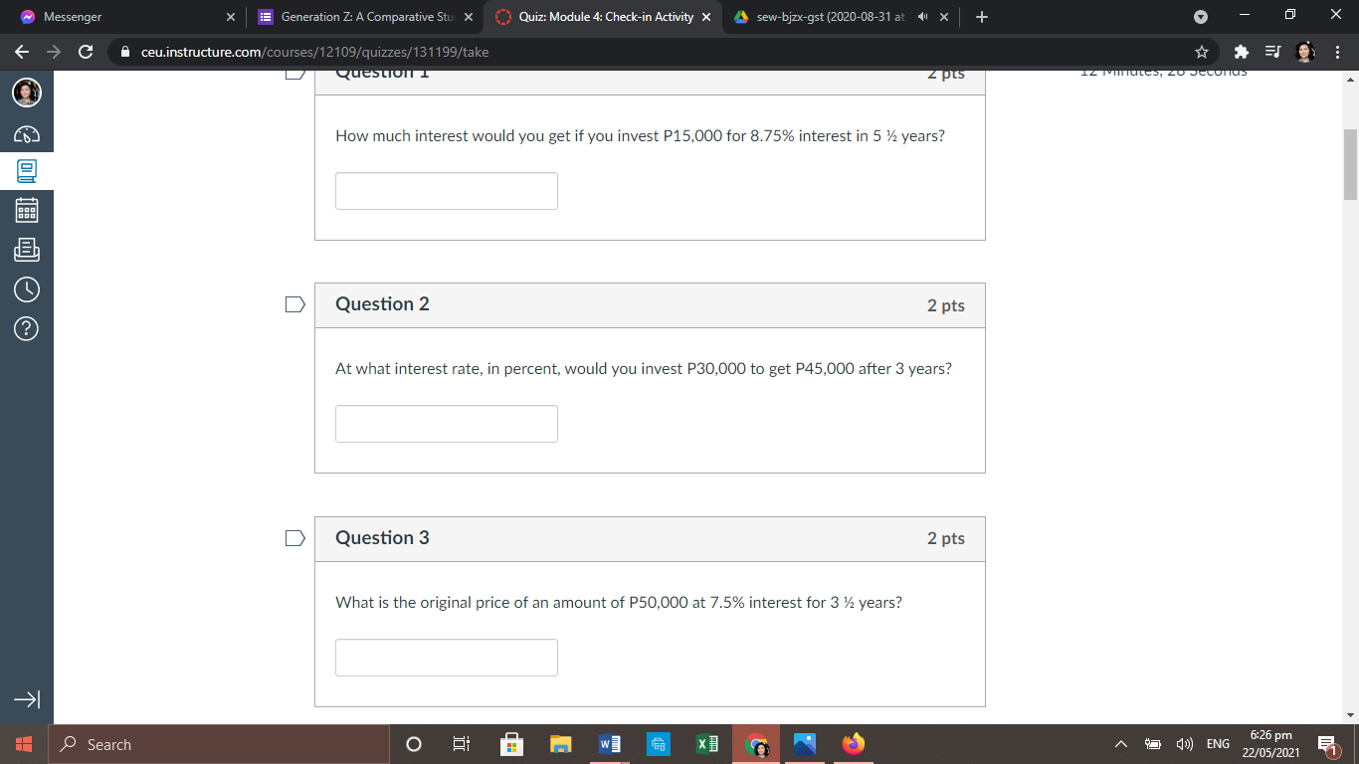Open a new browser tab with plus button
Image resolution: width=1359 pixels, height=764 pixels.
(x=982, y=17)
